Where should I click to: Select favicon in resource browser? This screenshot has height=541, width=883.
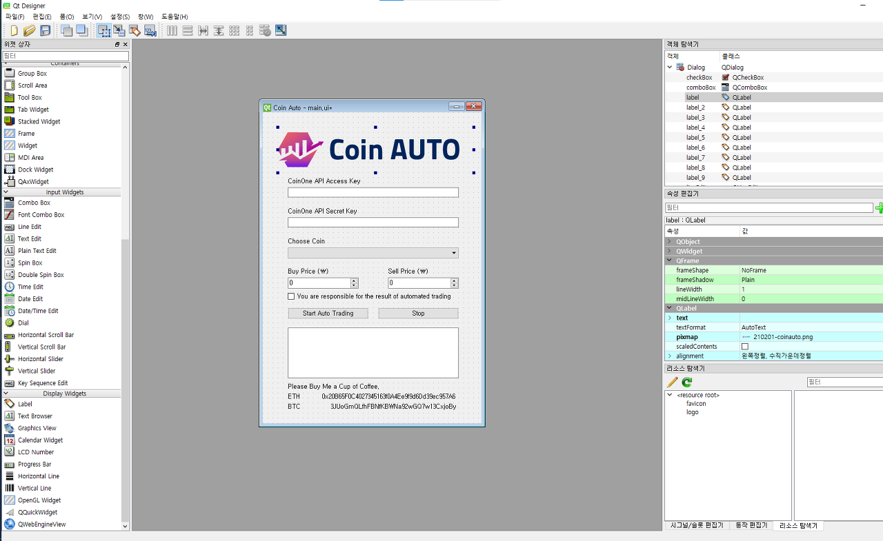point(696,404)
